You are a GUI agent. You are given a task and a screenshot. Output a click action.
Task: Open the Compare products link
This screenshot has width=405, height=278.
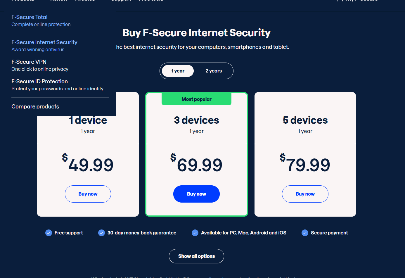pos(35,107)
